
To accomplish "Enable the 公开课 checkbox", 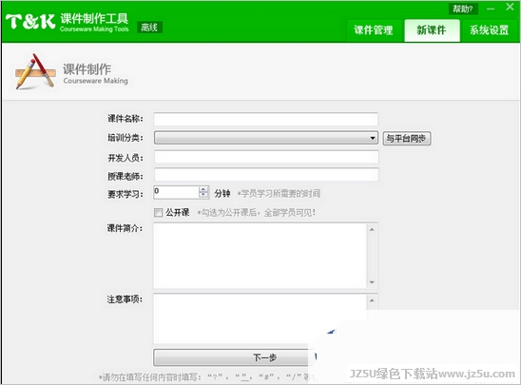I will tap(158, 213).
